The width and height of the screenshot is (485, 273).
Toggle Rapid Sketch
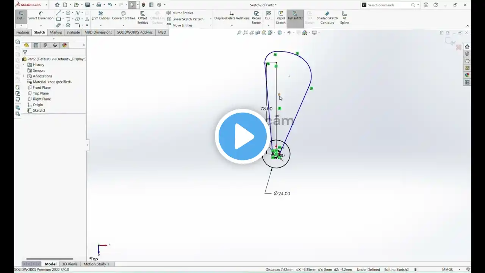point(281,18)
